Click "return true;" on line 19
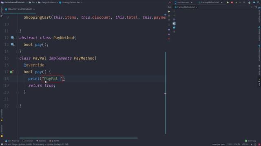The image size is (261, 146). pos(42,86)
